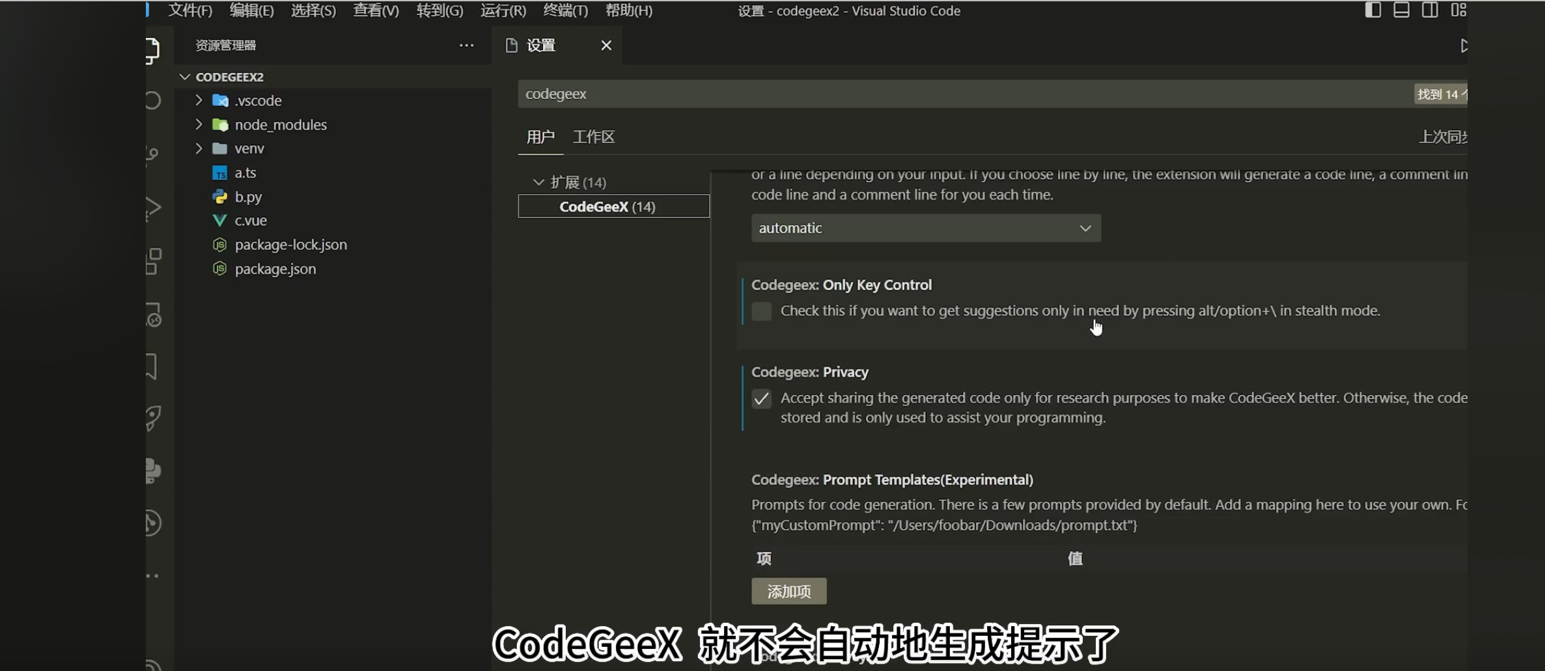Open the b.py file
This screenshot has height=671, width=1545.
click(248, 197)
